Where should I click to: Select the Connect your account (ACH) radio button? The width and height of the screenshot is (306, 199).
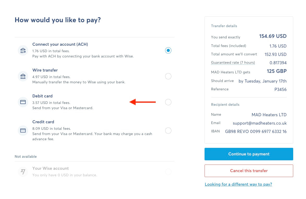168,50
